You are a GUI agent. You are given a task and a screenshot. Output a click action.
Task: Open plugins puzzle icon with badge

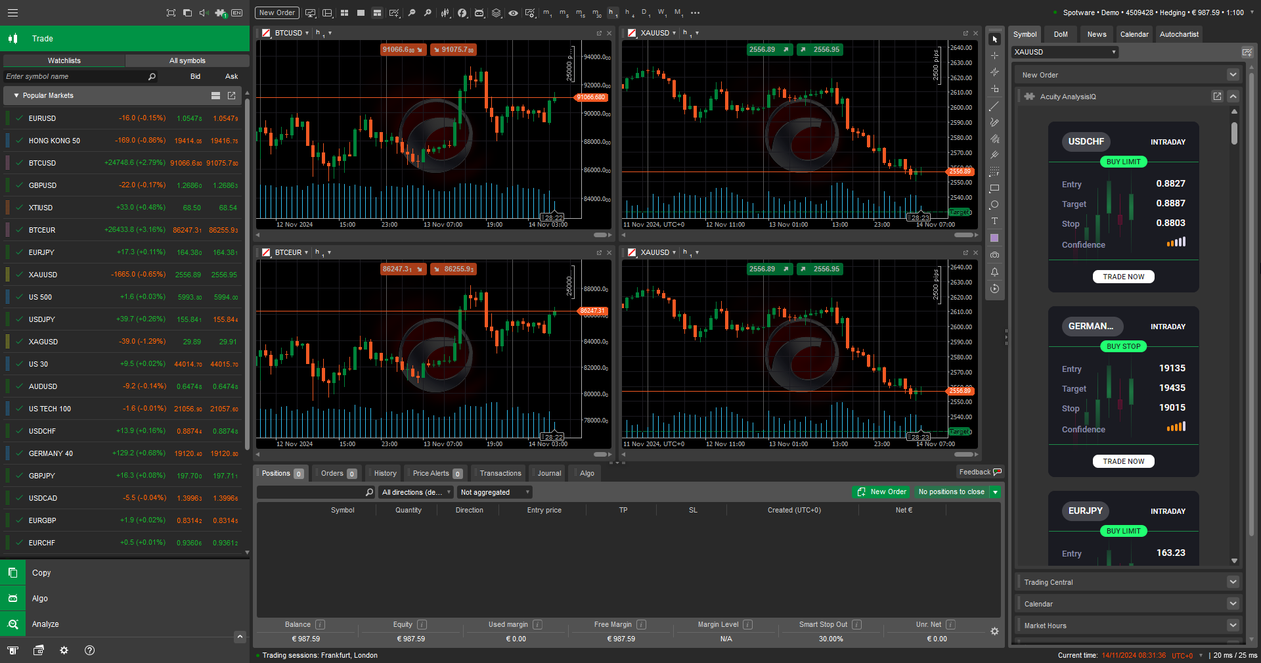(220, 12)
